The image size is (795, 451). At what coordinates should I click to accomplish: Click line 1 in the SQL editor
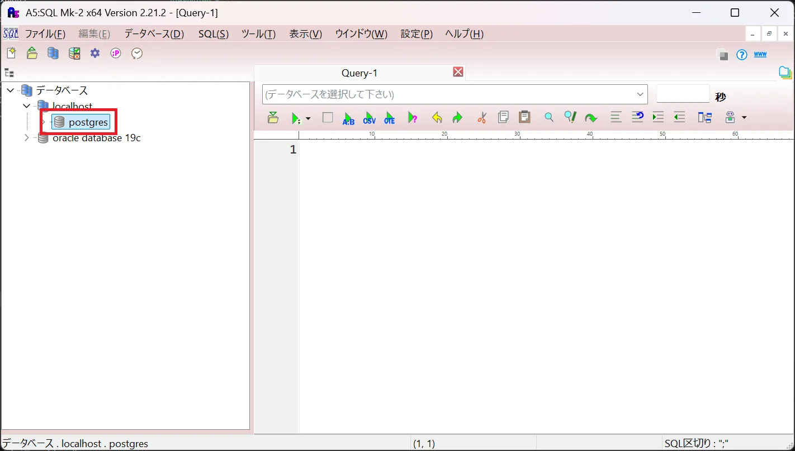point(546,150)
